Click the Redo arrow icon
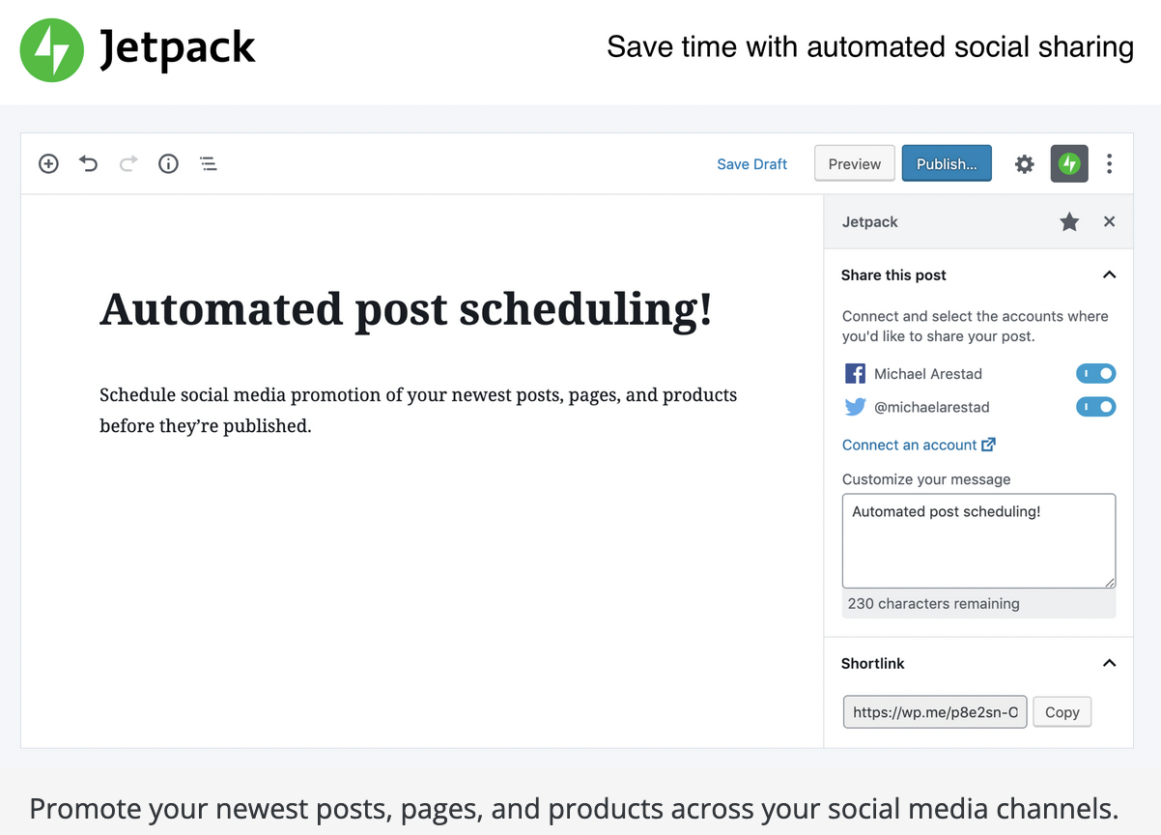 [x=128, y=163]
